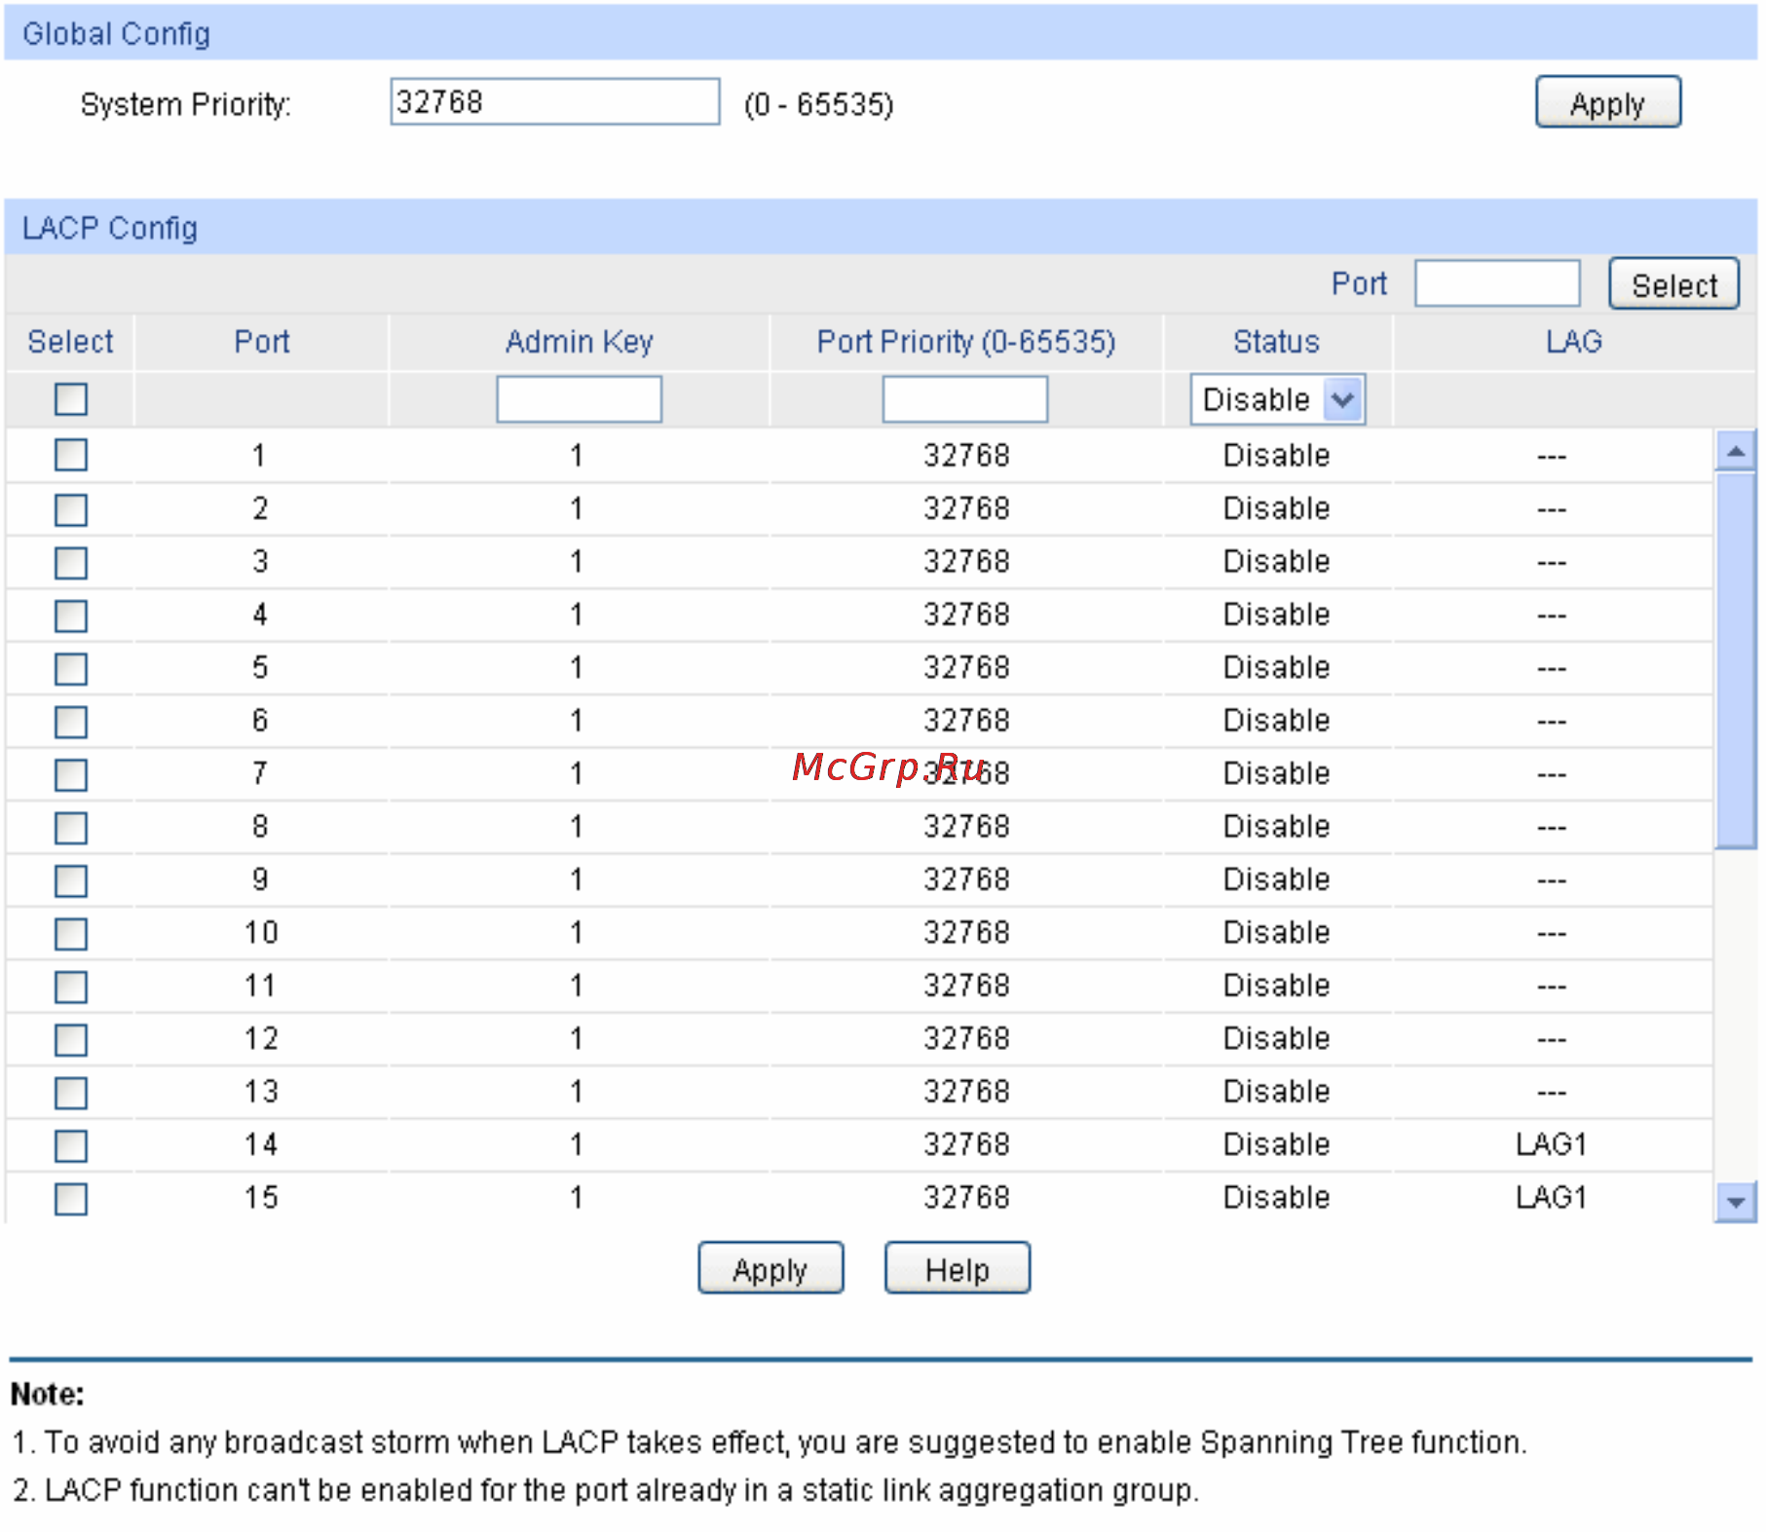Check the box for port 1
The width and height of the screenshot is (1766, 1532).
(x=71, y=455)
